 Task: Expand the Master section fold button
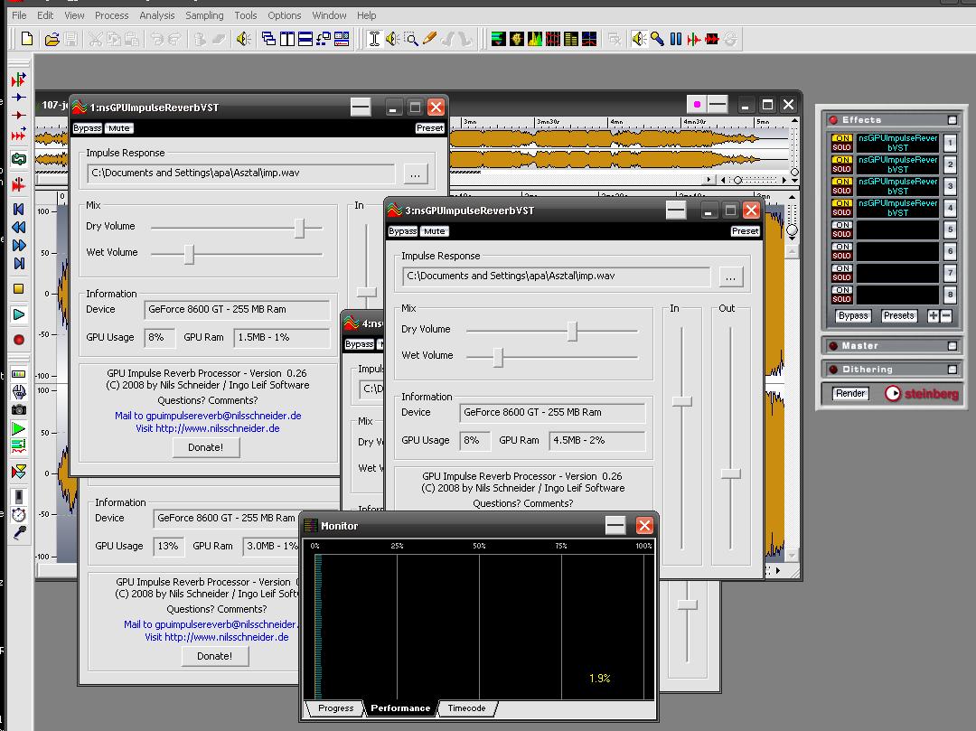(953, 345)
